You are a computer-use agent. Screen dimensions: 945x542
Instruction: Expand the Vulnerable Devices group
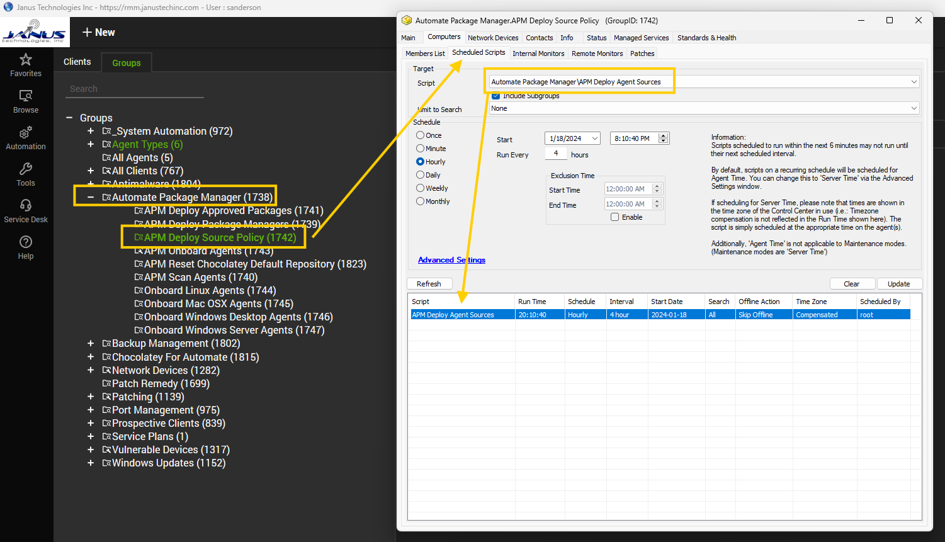pos(91,450)
